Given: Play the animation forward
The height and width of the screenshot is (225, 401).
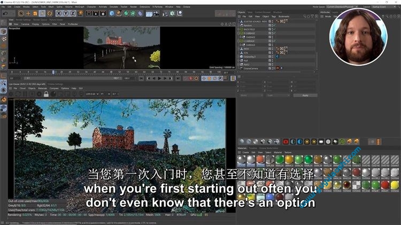Looking at the screenshot, I should [x=159, y=79].
